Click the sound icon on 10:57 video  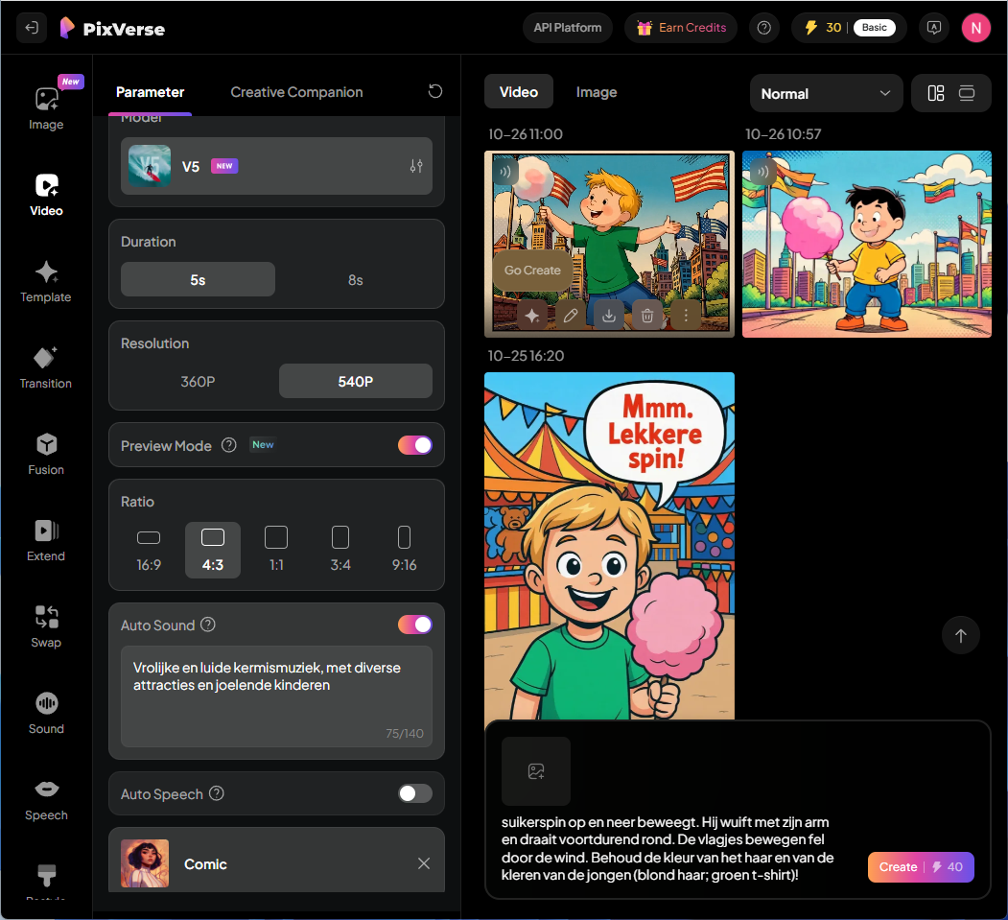coord(762,172)
